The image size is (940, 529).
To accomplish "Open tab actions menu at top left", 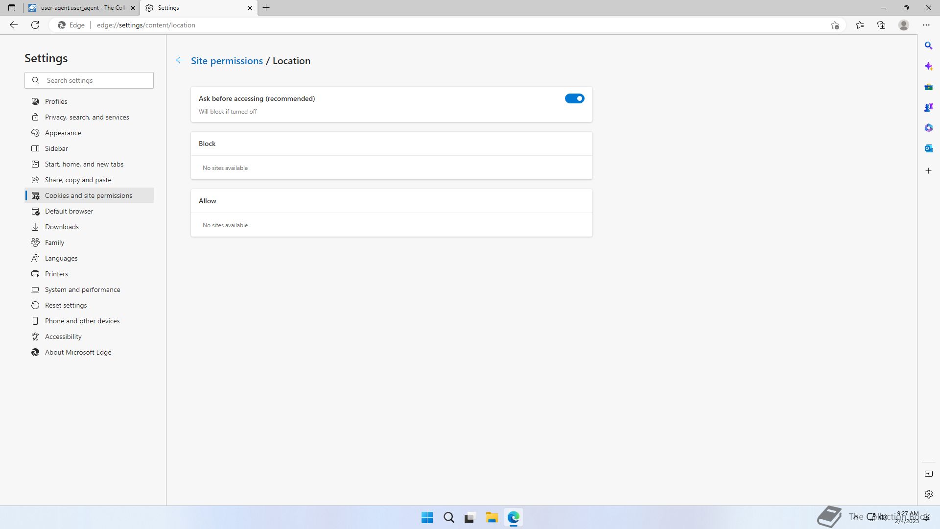I will (x=12, y=8).
